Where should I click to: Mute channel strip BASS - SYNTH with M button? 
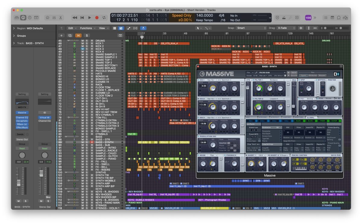pos(18,201)
